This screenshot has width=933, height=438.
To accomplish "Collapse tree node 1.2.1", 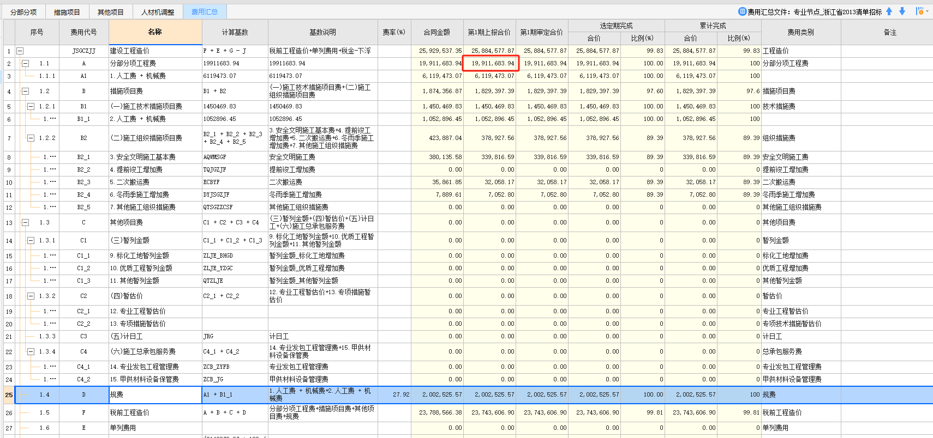I will click(31, 106).
